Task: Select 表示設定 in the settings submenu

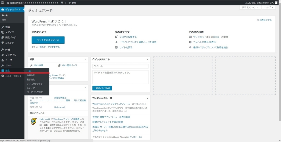Action: 31,79
